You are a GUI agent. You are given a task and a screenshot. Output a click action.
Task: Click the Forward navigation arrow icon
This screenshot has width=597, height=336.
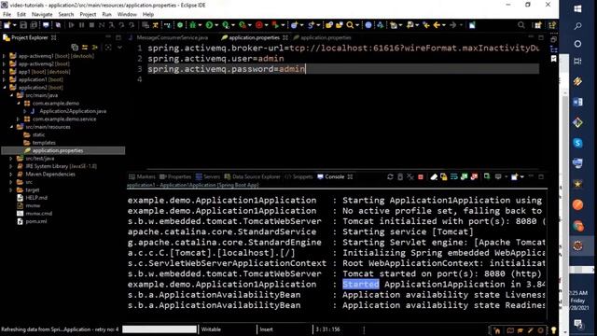[x=452, y=25]
